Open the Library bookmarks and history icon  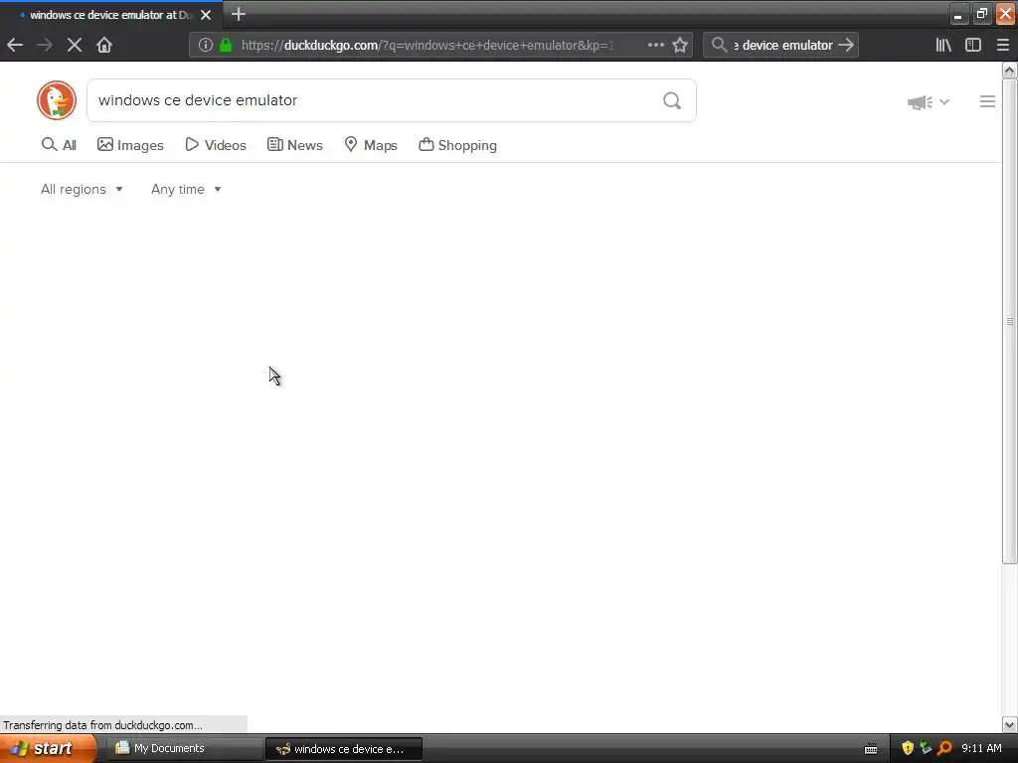tap(943, 45)
